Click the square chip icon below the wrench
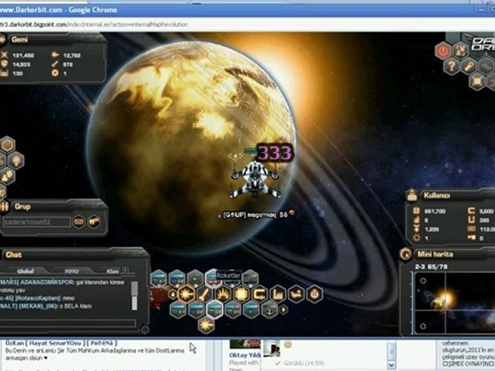The width and height of the screenshot is (495, 371). point(477,81)
